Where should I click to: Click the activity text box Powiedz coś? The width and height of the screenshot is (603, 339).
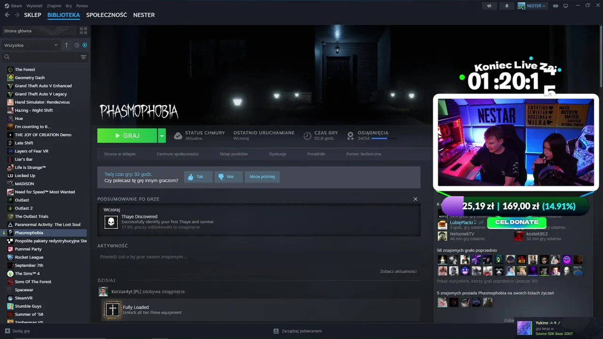[259, 257]
